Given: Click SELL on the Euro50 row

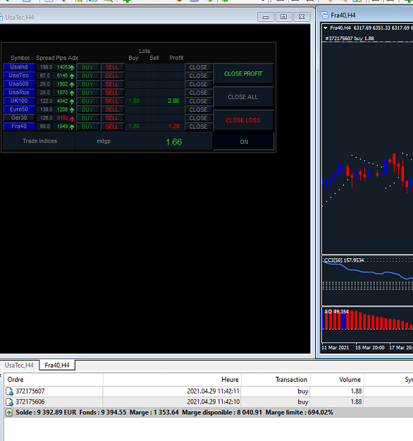Looking at the screenshot, I should pos(112,109).
